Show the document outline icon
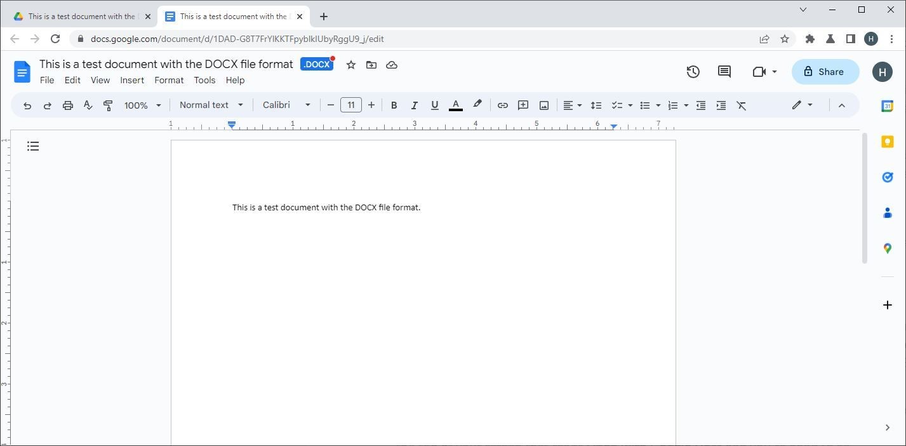906x446 pixels. pos(33,147)
